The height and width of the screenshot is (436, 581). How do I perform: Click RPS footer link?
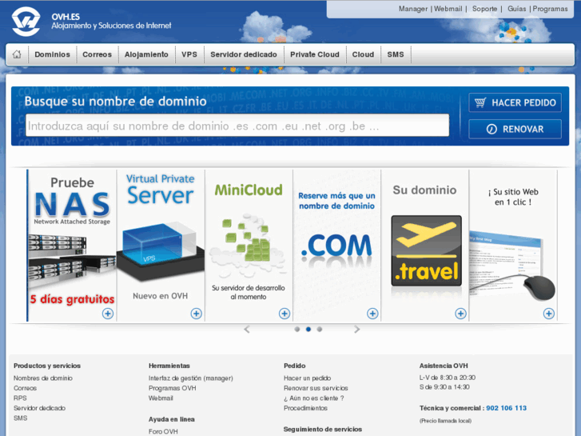click(x=20, y=398)
